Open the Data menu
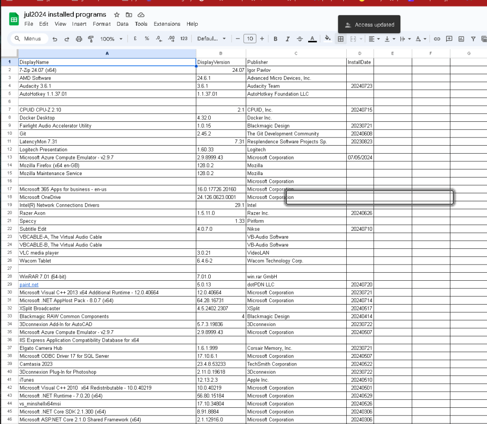The height and width of the screenshot is (424, 487). click(x=122, y=24)
